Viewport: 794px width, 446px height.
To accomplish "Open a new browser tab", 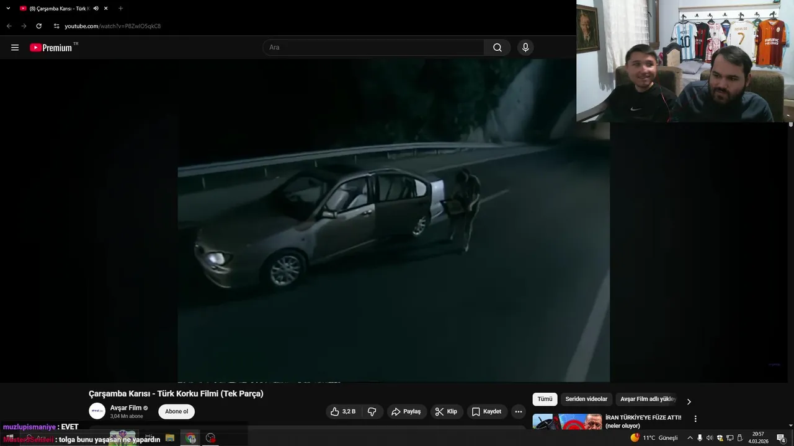I will (x=120, y=9).
